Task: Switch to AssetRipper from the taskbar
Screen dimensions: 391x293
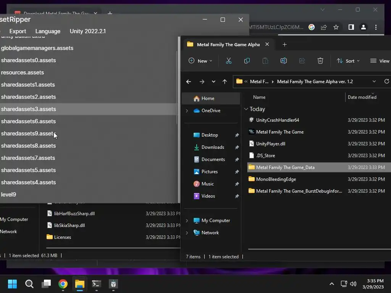Action: [x=113, y=284]
